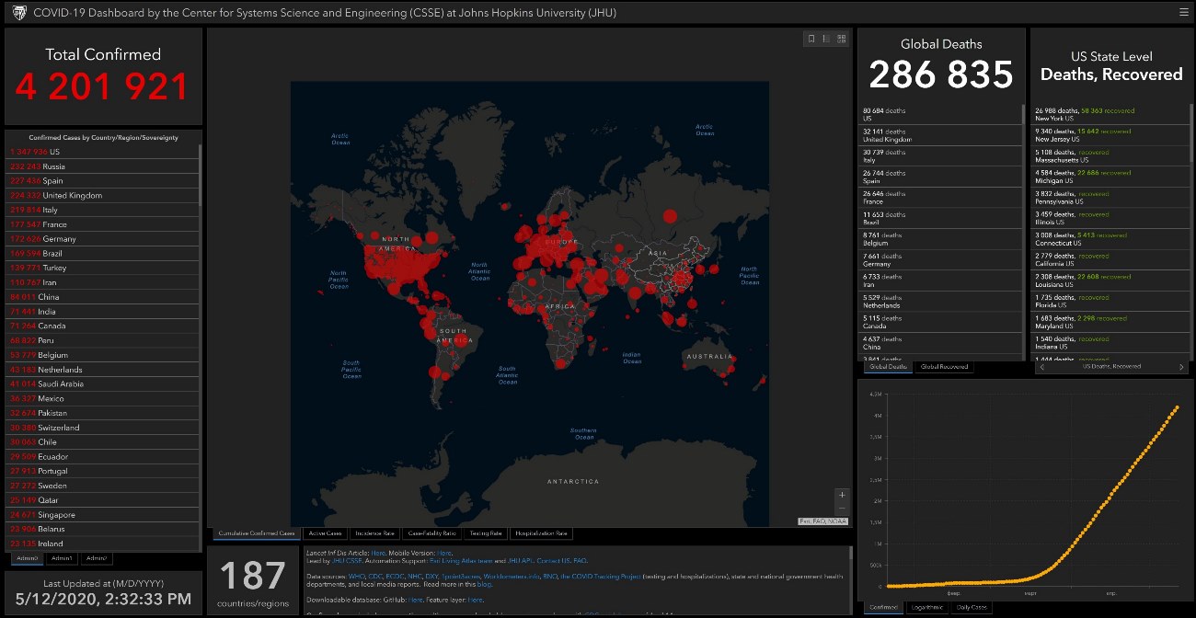The height and width of the screenshot is (618, 1196).
Task: Select US in confirmed cases list
Action: click(x=101, y=152)
